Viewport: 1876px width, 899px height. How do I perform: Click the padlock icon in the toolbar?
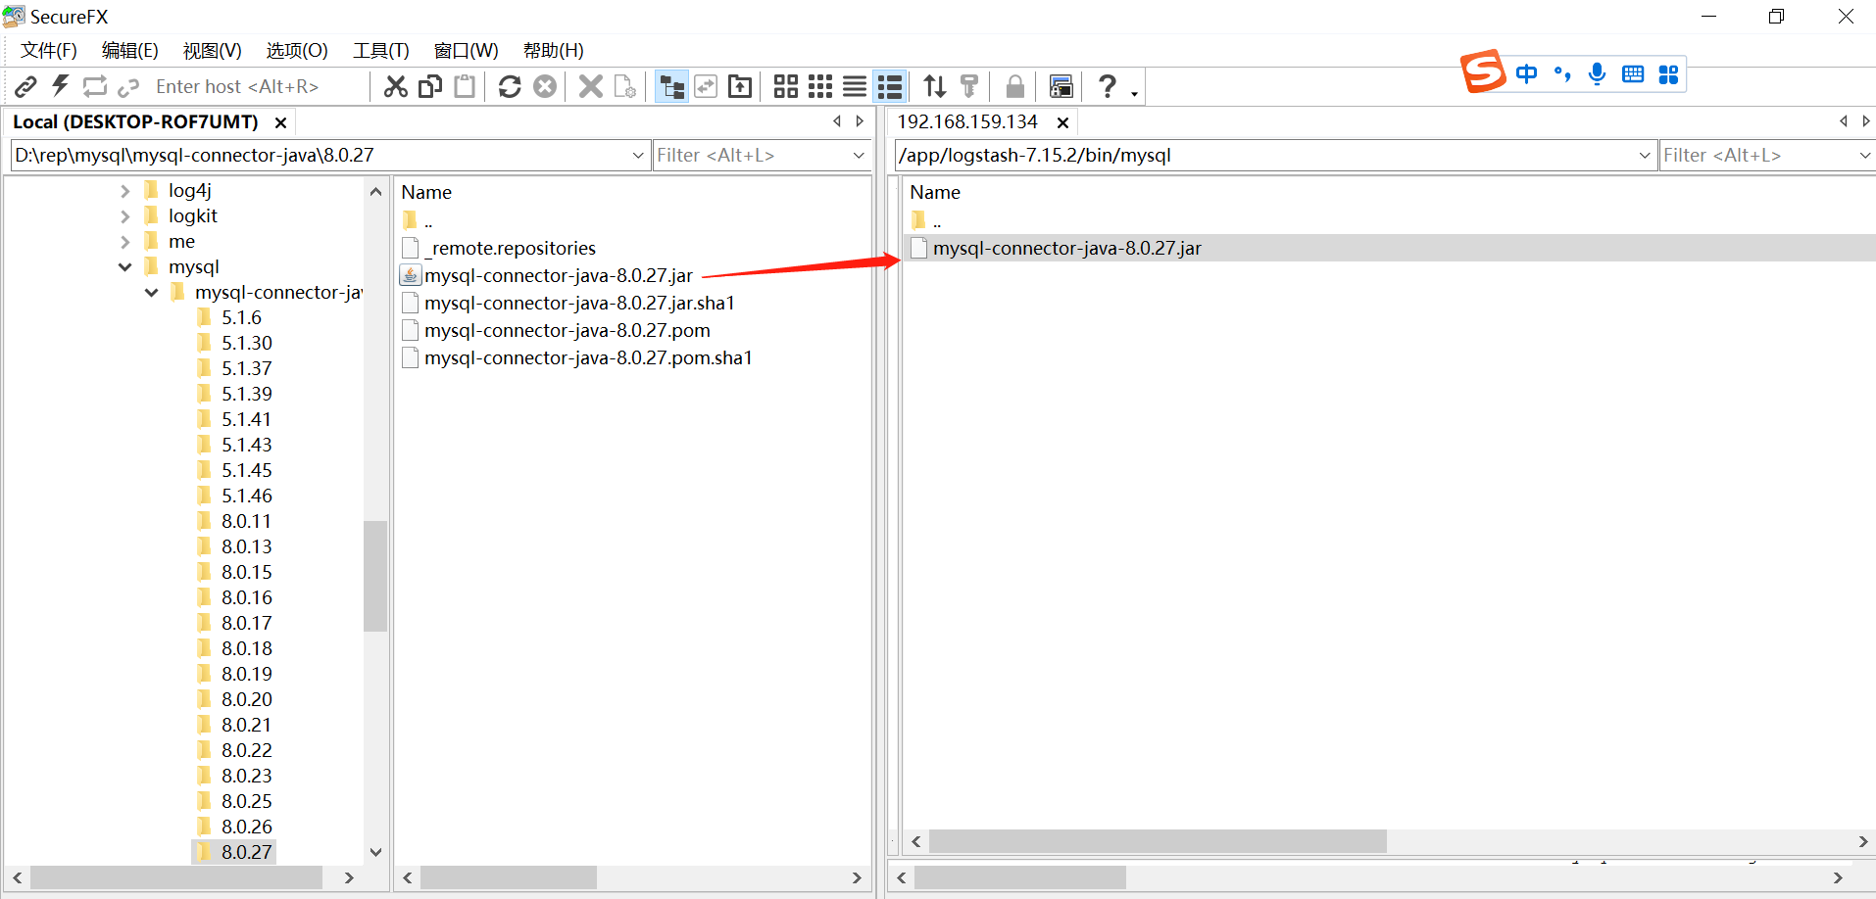tap(1015, 87)
